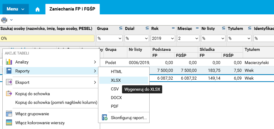The image size is (274, 129).
Task: Click the Dział filter operator symbol
Action: point(147,28)
